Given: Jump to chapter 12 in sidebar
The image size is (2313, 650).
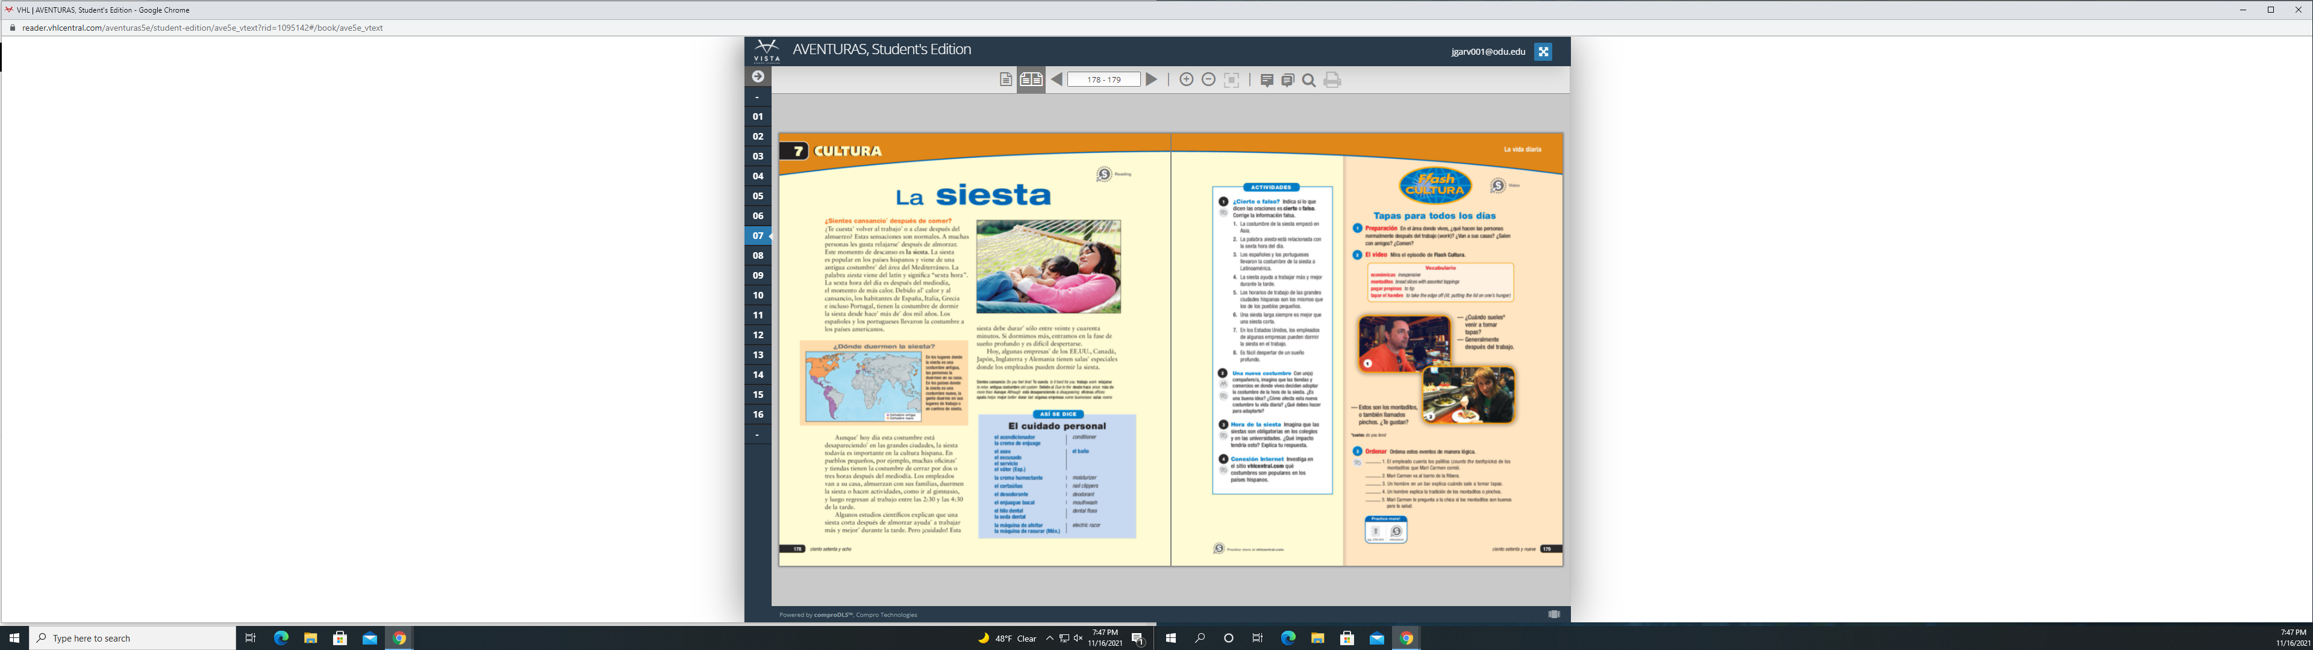Looking at the screenshot, I should click(x=758, y=335).
